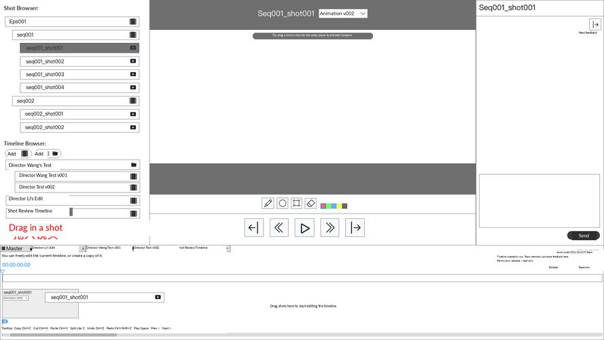
Task: Collapse the seq001 sequence in Shot Browser
Action: click(75, 35)
